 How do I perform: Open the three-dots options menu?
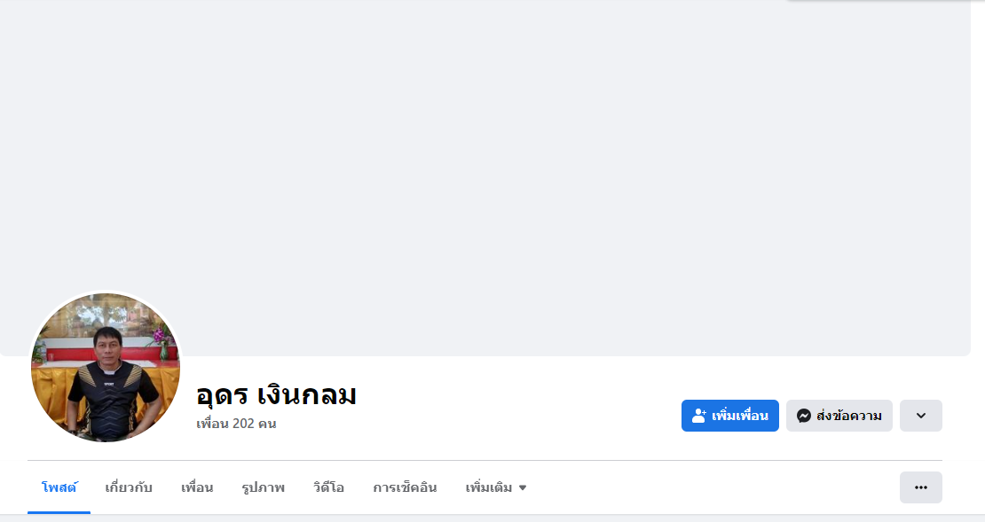click(x=921, y=487)
